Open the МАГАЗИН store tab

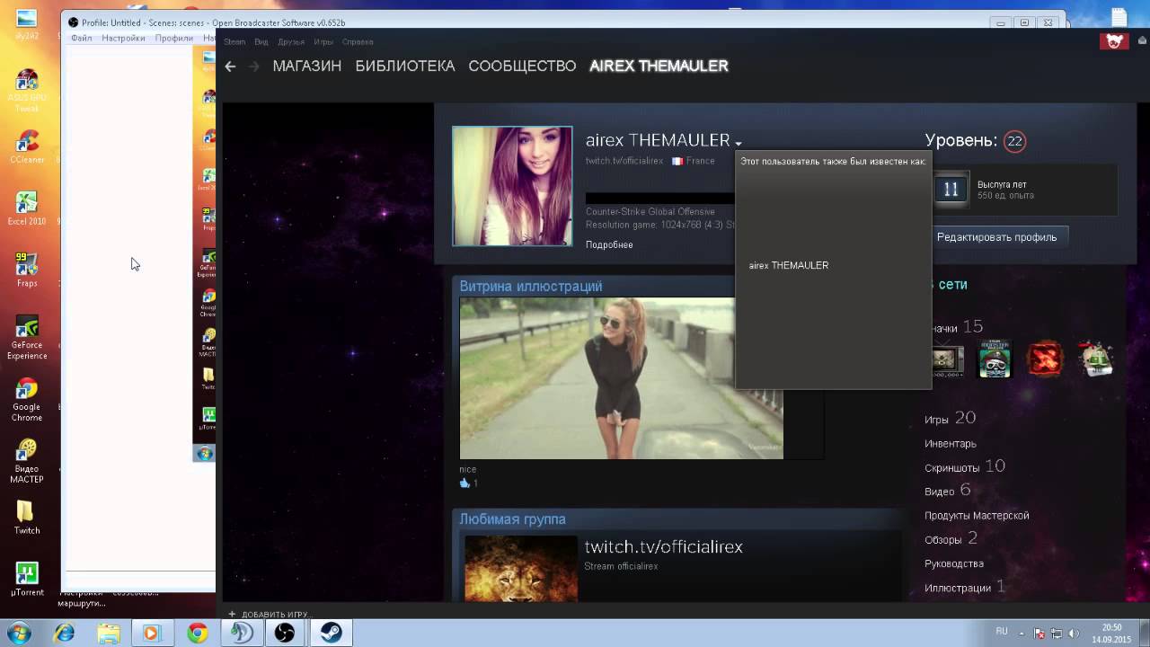coord(307,66)
